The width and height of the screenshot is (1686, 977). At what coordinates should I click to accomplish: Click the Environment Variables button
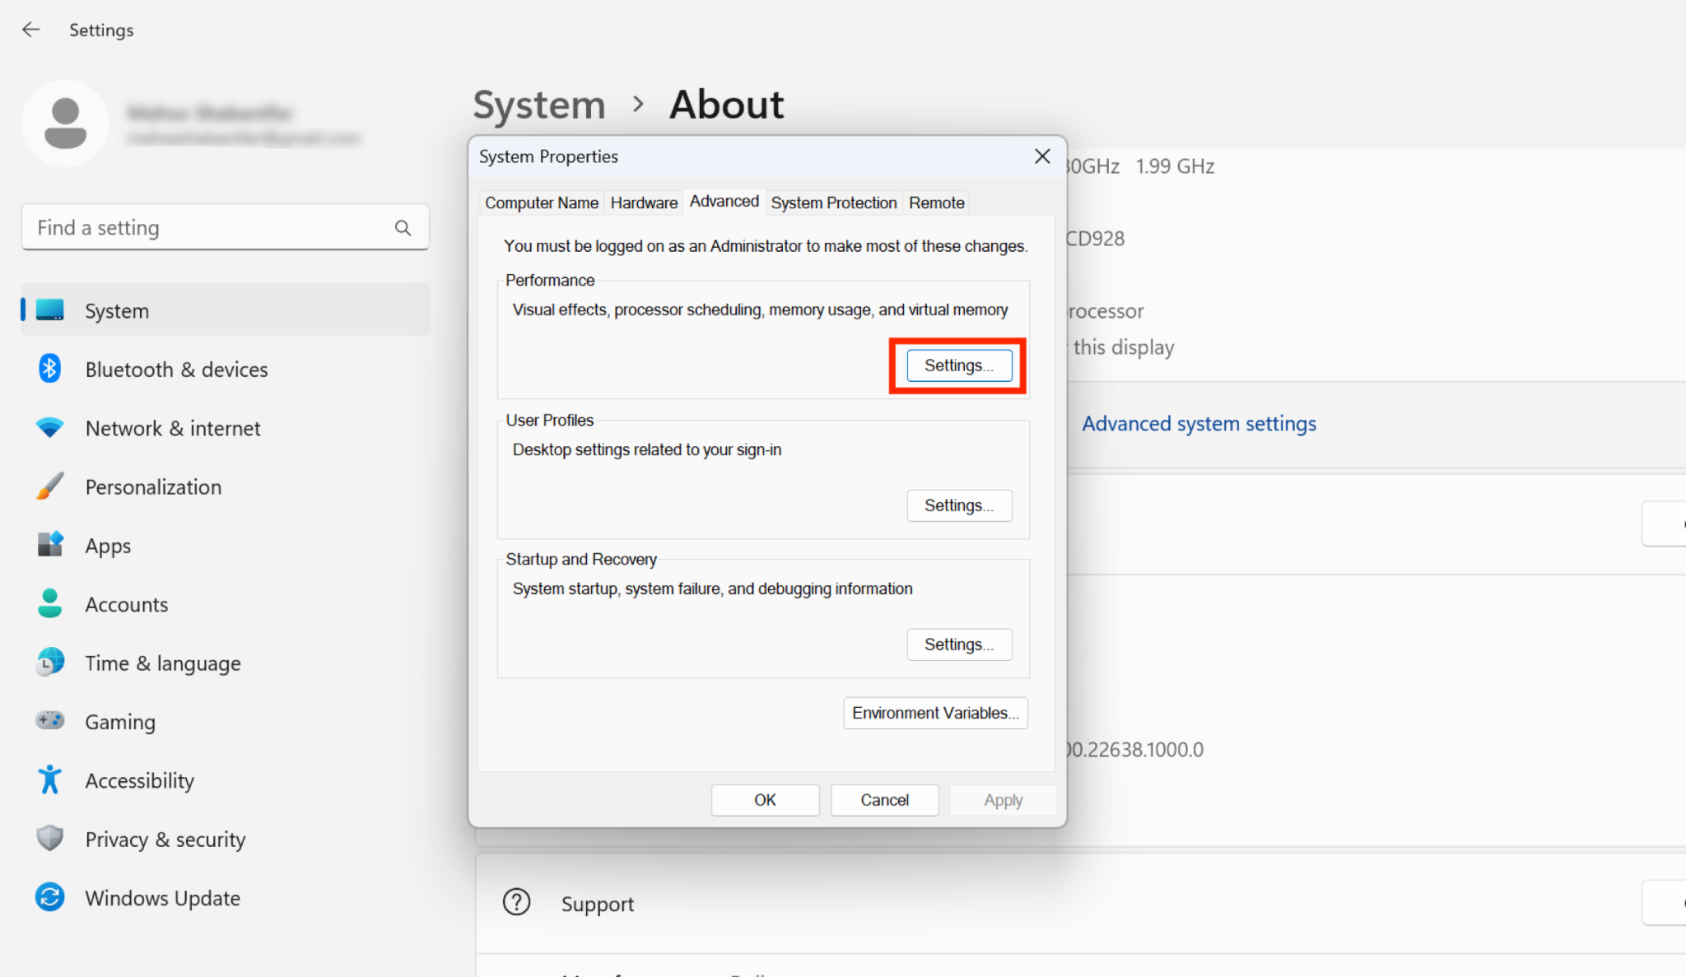click(934, 713)
